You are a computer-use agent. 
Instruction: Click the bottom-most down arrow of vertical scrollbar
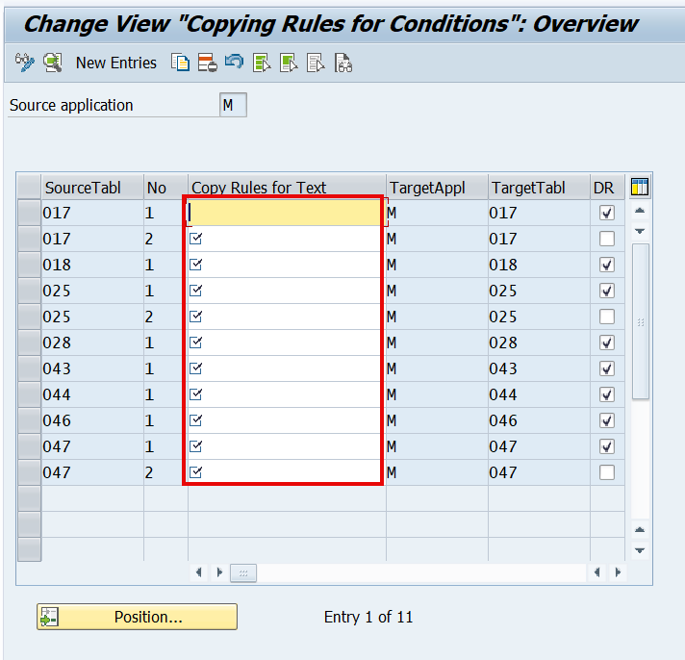click(640, 550)
